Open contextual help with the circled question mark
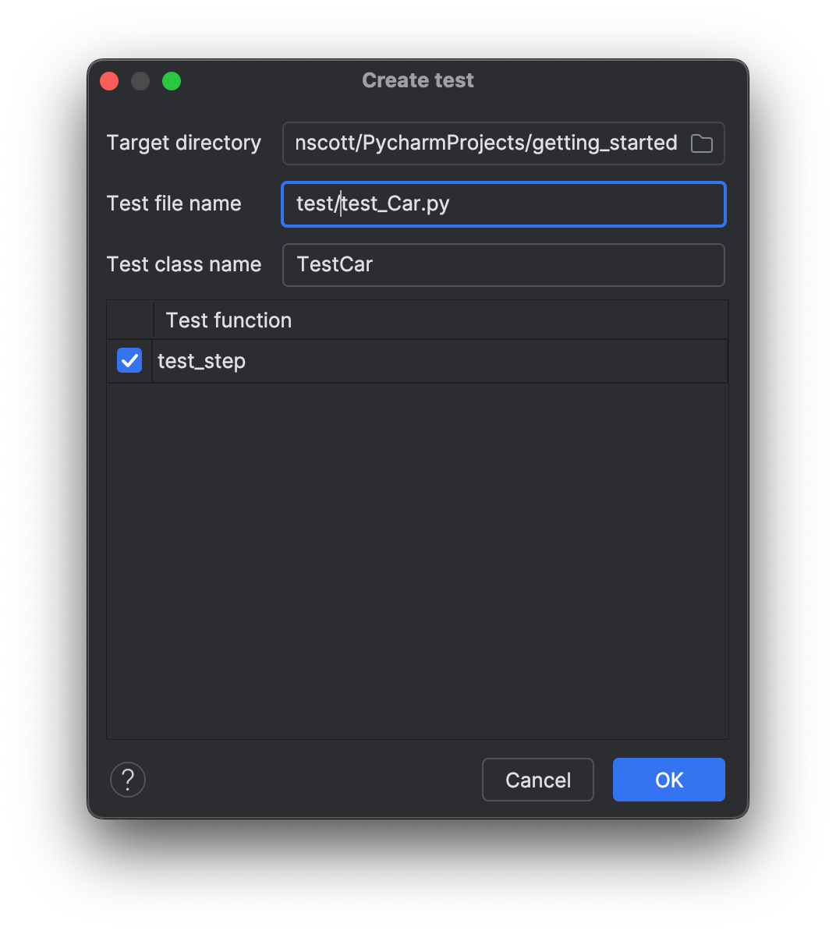This screenshot has height=934, width=836. click(127, 780)
